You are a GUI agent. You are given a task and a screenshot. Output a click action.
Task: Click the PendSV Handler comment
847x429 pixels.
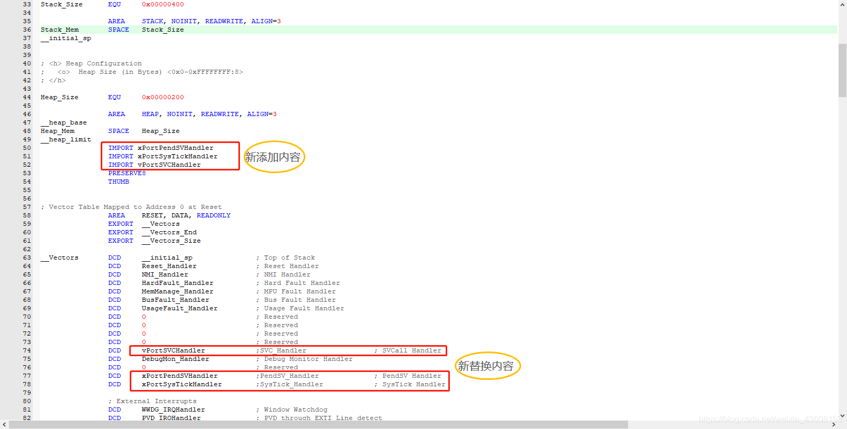(408, 376)
